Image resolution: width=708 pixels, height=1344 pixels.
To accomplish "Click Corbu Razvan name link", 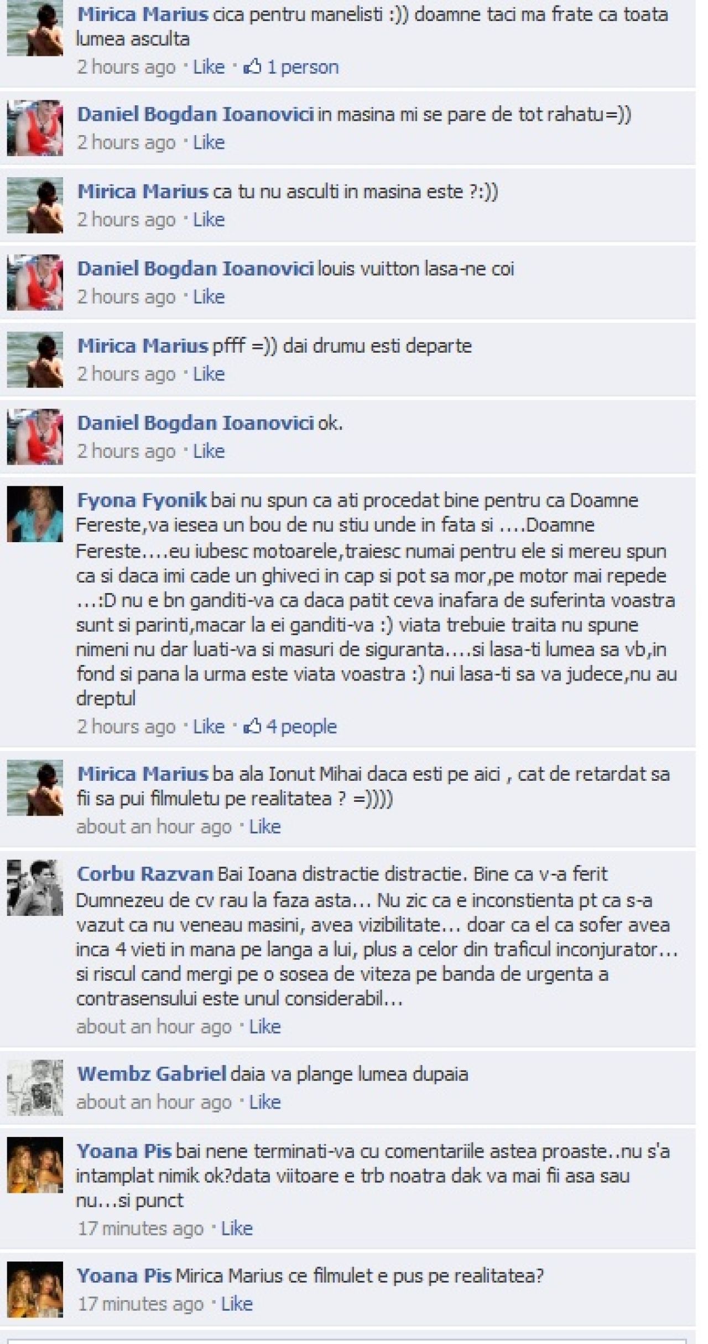I will click(x=145, y=874).
